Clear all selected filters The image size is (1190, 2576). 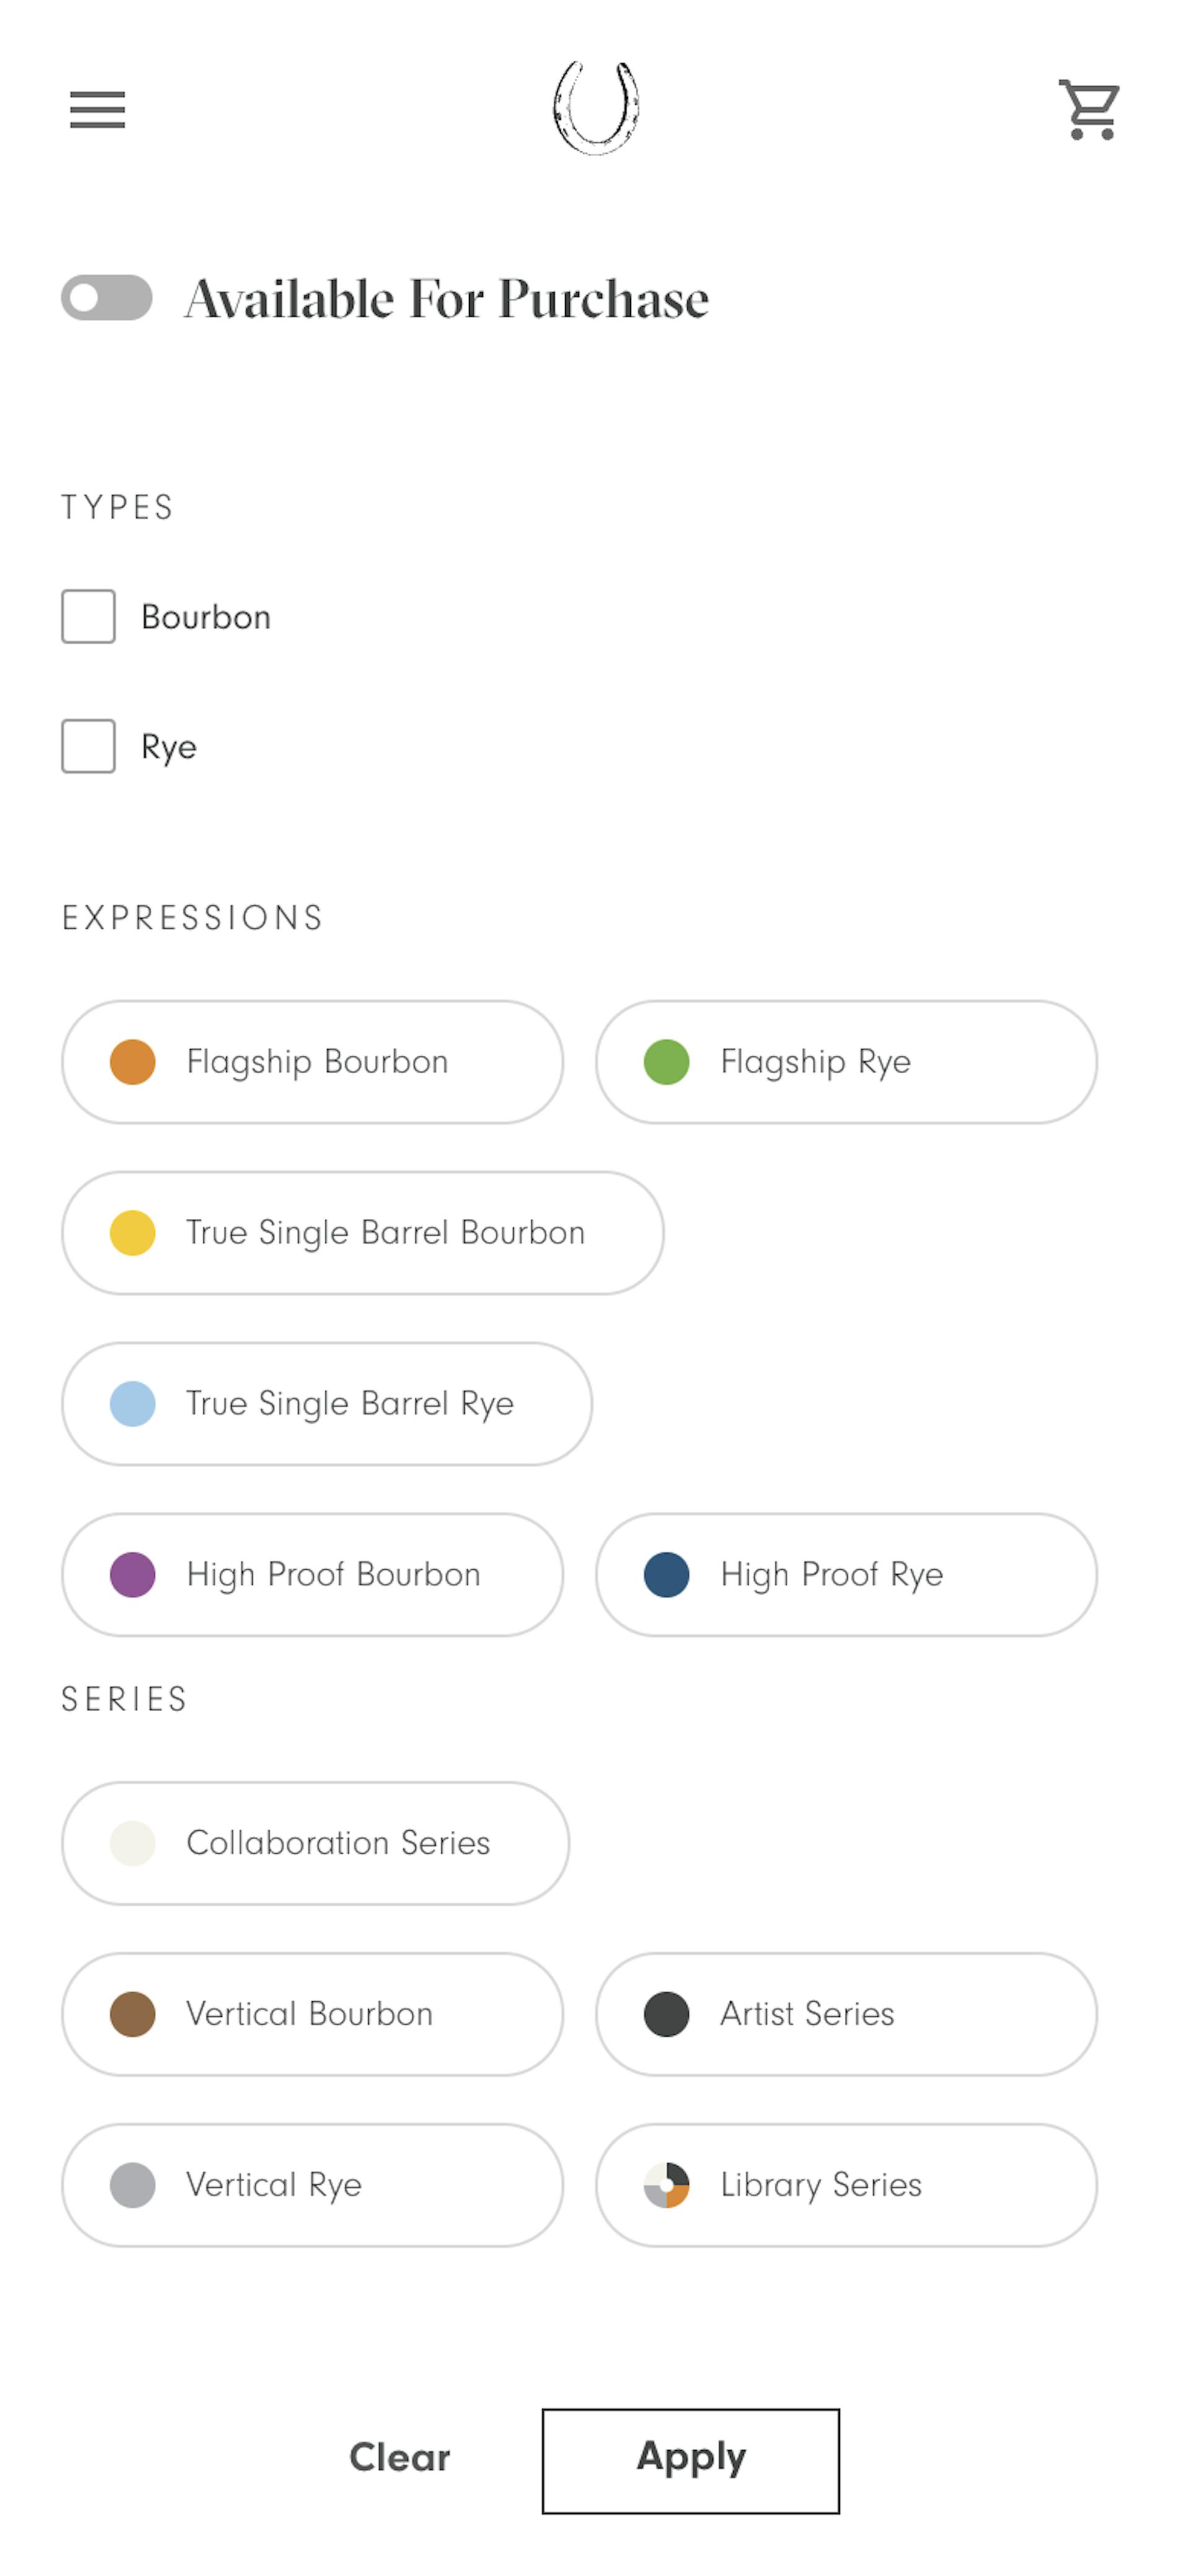[400, 2457]
